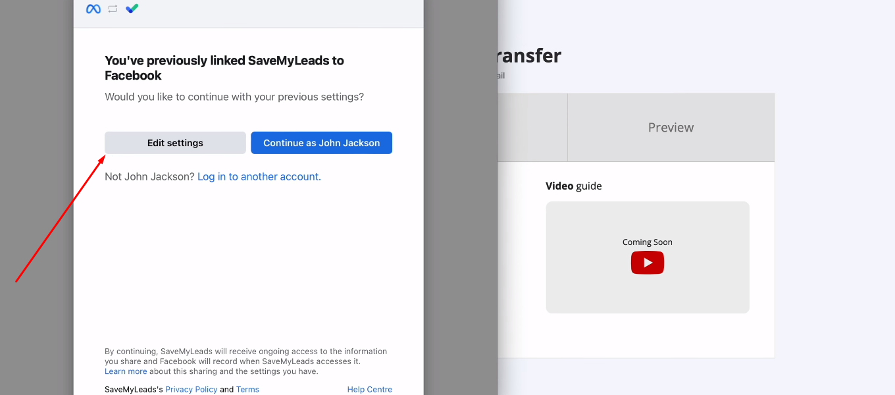Viewport: 895px width, 395px height.
Task: Click the Video guide thumbnail area
Action: pyautogui.click(x=648, y=257)
